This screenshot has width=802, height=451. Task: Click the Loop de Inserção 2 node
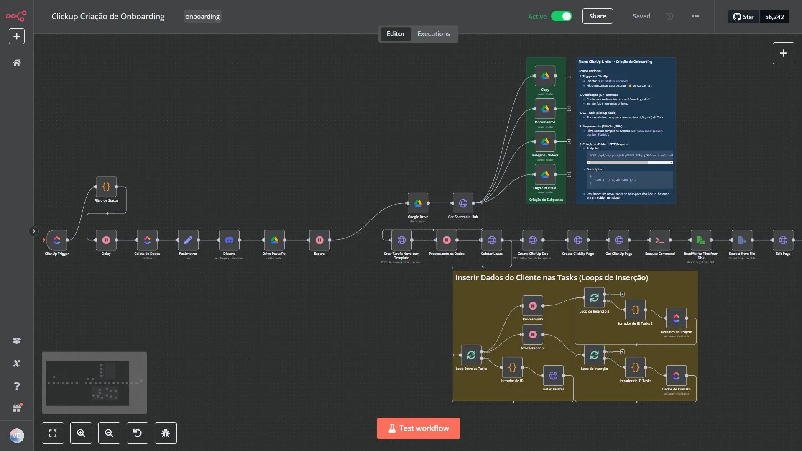(x=594, y=298)
